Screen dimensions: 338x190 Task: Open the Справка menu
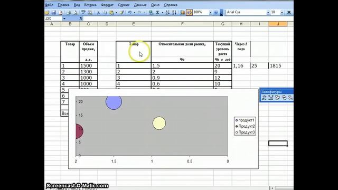click(171, 5)
